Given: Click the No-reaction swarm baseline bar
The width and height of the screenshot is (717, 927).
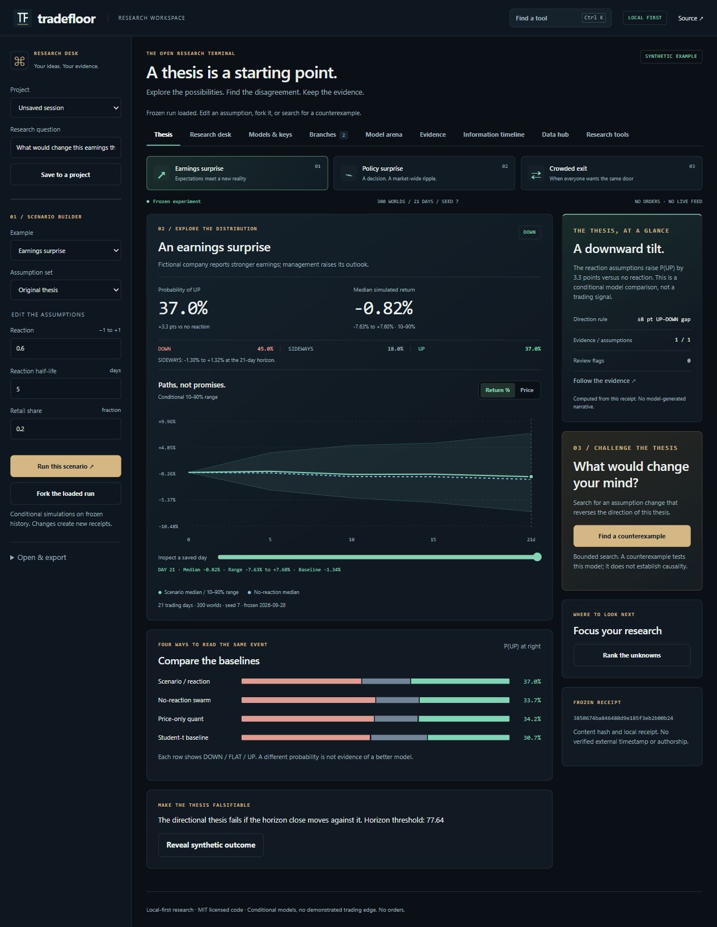Looking at the screenshot, I should click(x=376, y=700).
